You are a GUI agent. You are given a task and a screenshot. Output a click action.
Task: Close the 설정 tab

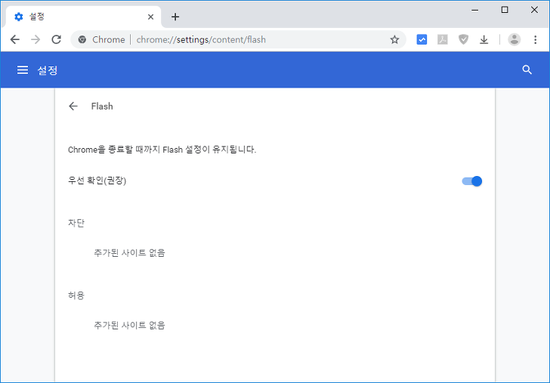[151, 17]
